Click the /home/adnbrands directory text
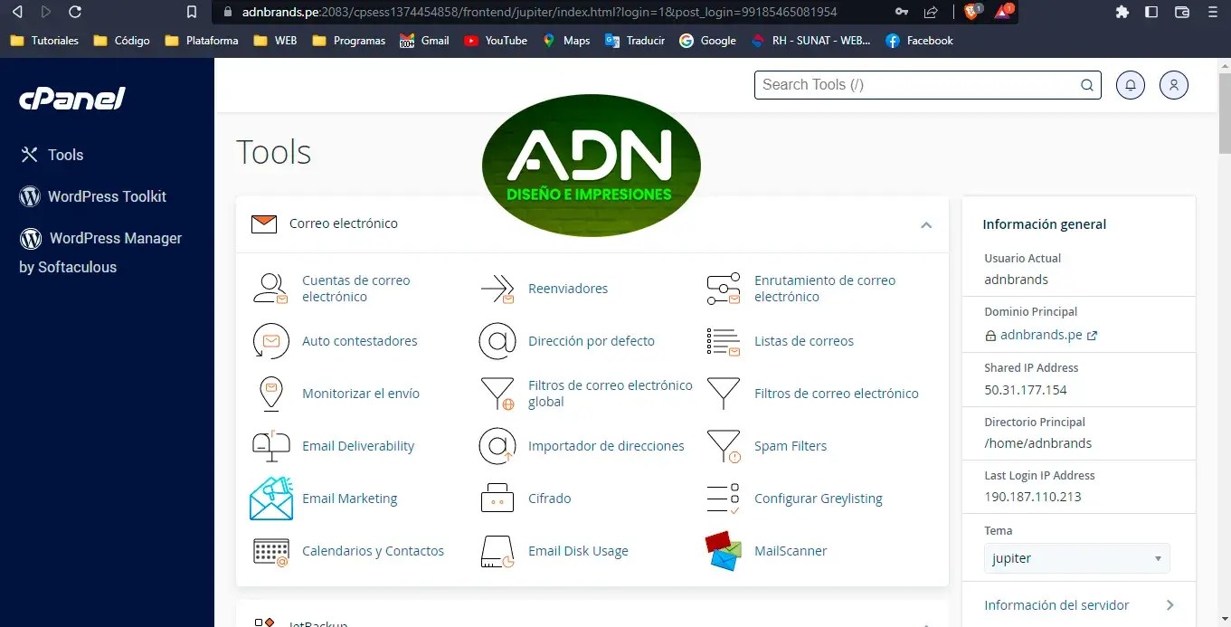 [x=1038, y=443]
